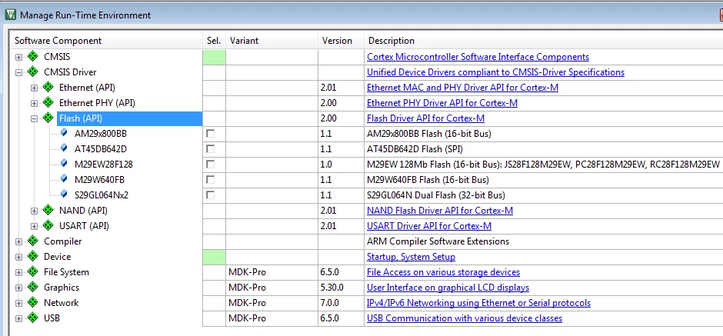Select the M29W640FB tree item label
723x336 pixels.
point(99,179)
